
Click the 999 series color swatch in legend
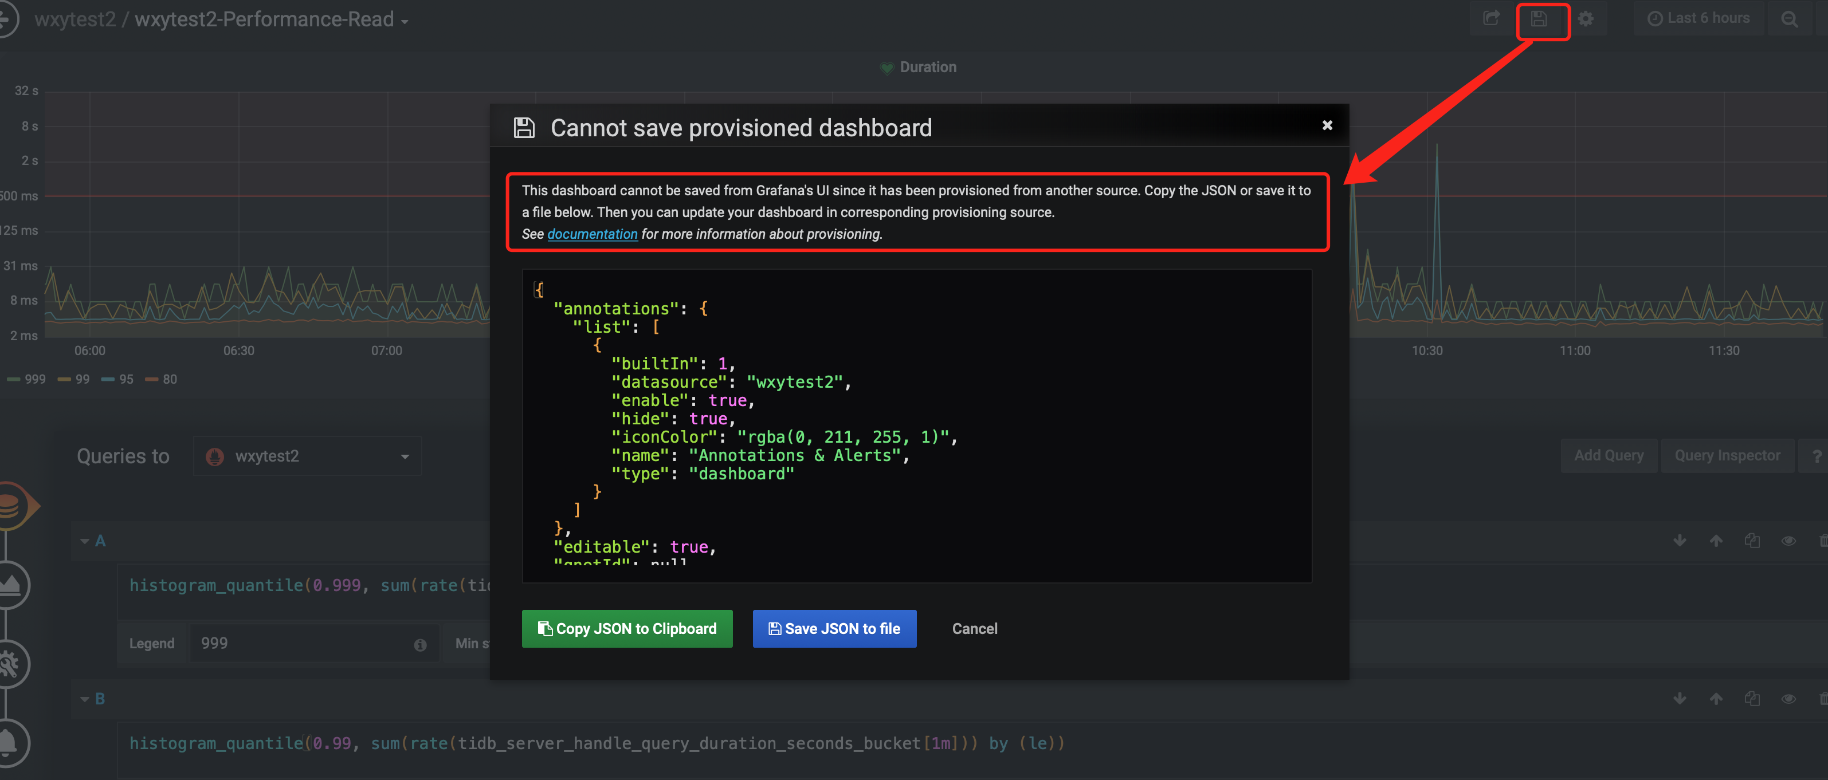point(14,379)
